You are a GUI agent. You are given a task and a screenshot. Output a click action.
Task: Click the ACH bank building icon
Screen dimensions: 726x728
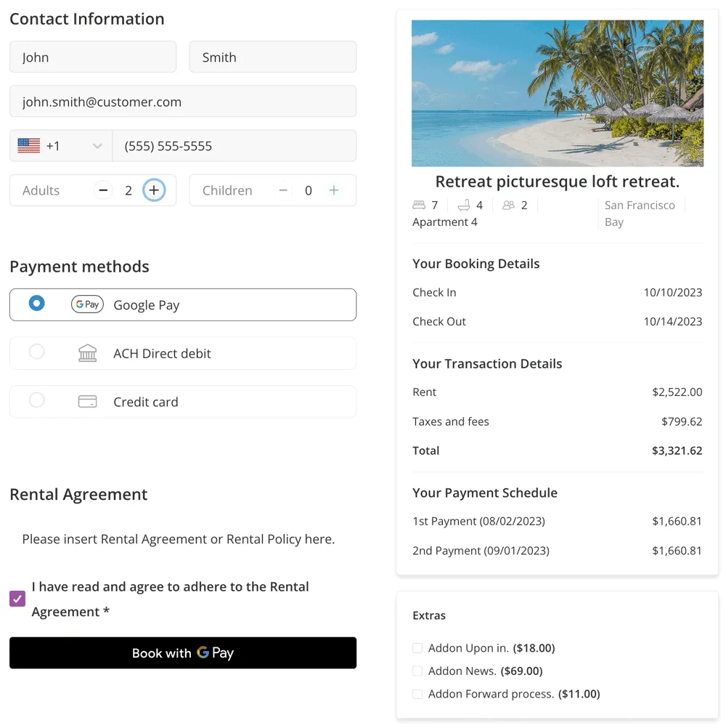(87, 354)
